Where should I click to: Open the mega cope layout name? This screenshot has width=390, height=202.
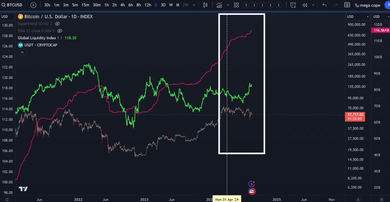[367, 5]
